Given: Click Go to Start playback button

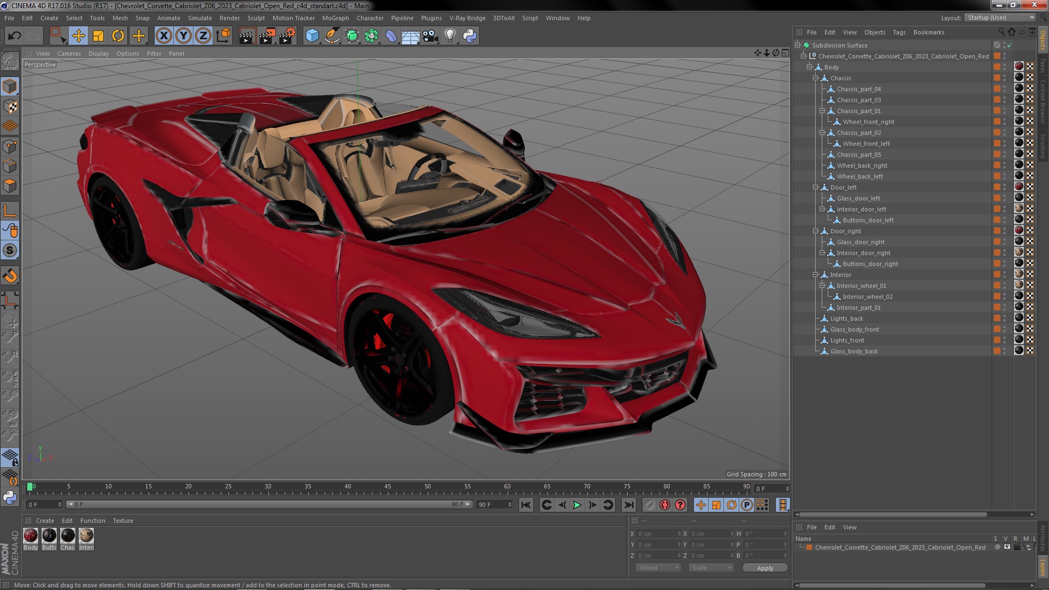Looking at the screenshot, I should [x=526, y=505].
